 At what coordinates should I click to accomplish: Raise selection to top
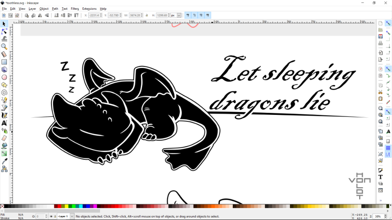point(76,16)
